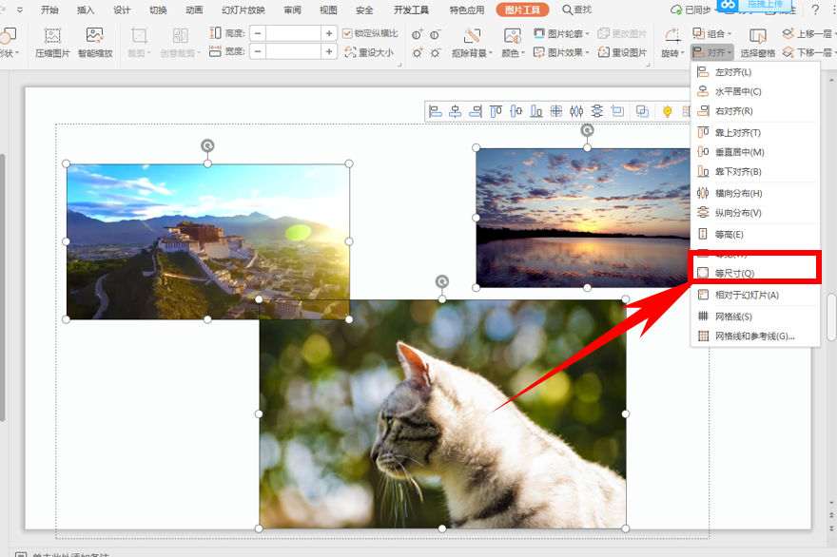Toggle 网格线(S) gridlines in align menu
The height and width of the screenshot is (557, 837).
pyautogui.click(x=755, y=317)
